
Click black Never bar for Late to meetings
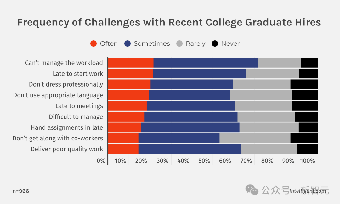[x=305, y=106]
